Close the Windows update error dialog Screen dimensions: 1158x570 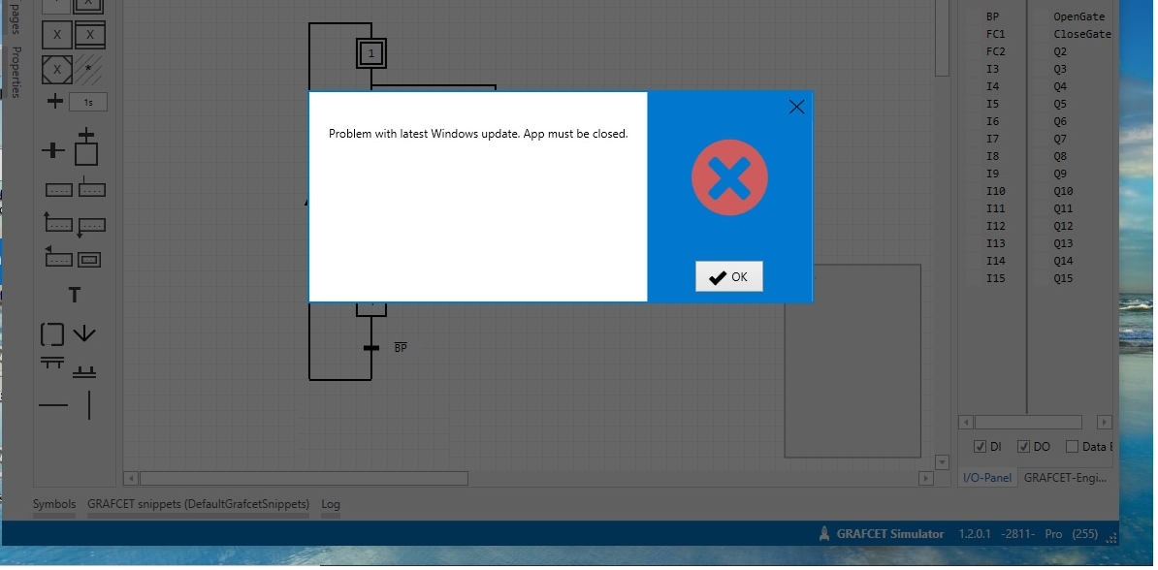click(796, 107)
